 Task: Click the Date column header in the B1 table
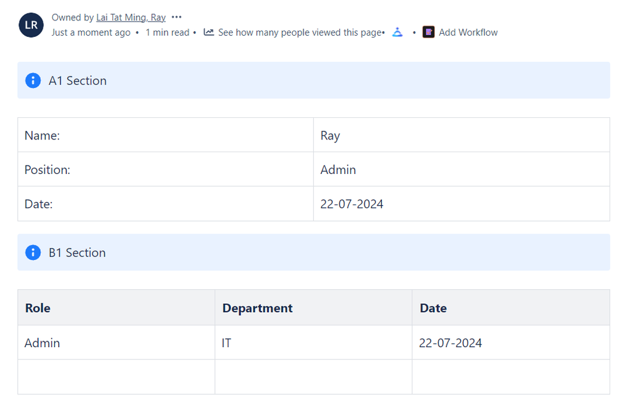(x=434, y=308)
